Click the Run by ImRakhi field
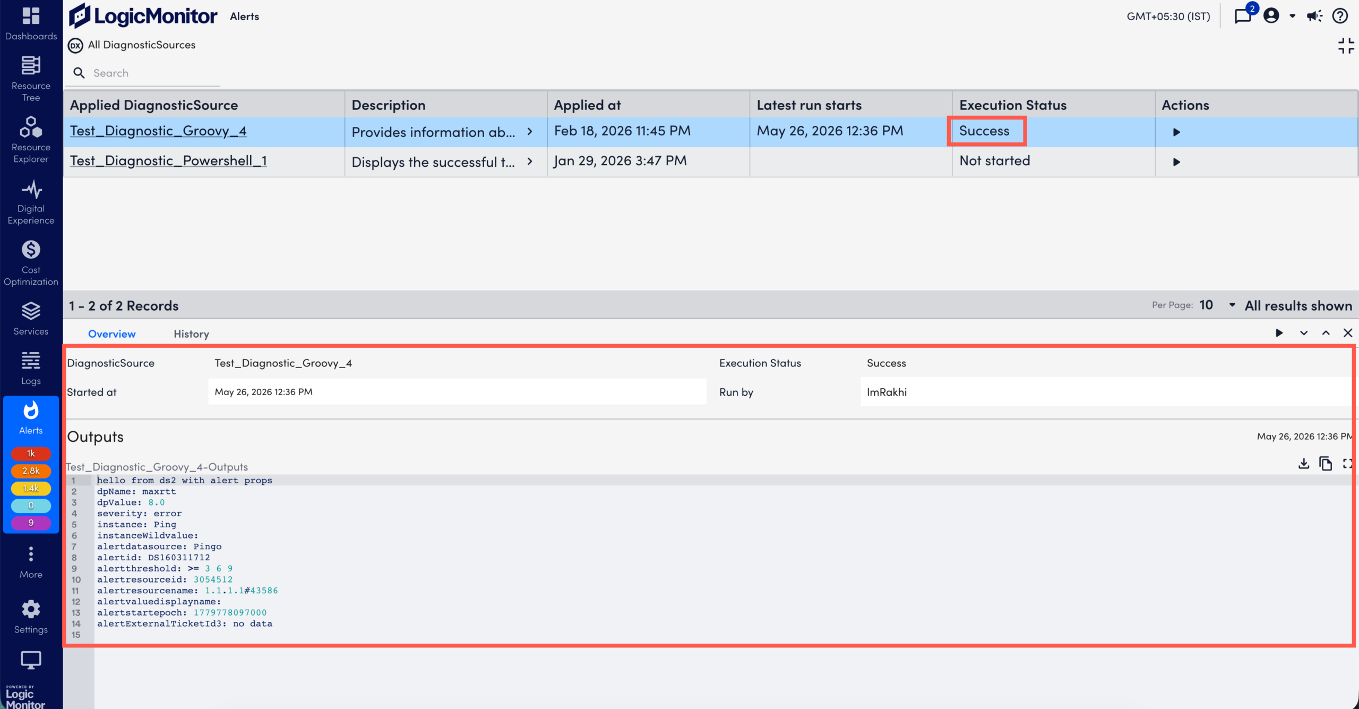The image size is (1359, 709). (1106, 392)
